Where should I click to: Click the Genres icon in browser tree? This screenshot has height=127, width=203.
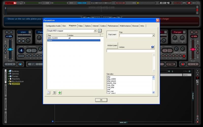pos(10,74)
